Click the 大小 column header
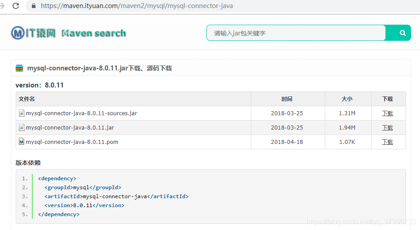 point(347,99)
